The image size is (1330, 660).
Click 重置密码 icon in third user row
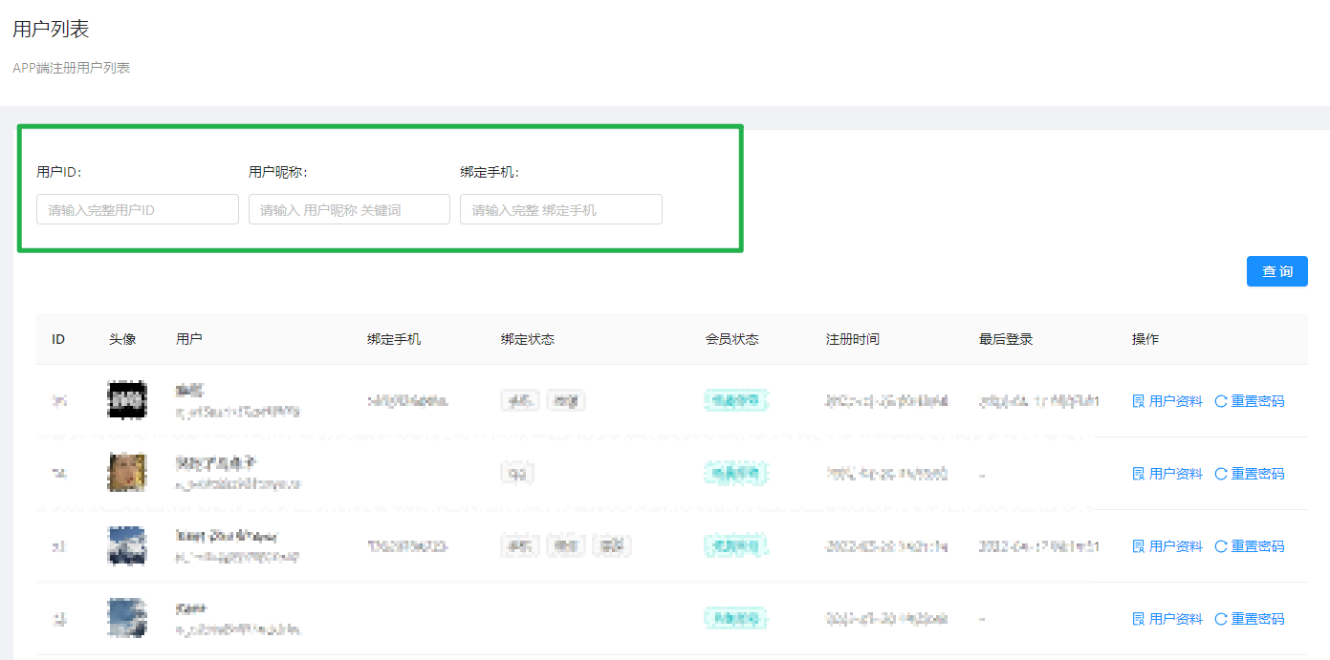[x=1220, y=546]
